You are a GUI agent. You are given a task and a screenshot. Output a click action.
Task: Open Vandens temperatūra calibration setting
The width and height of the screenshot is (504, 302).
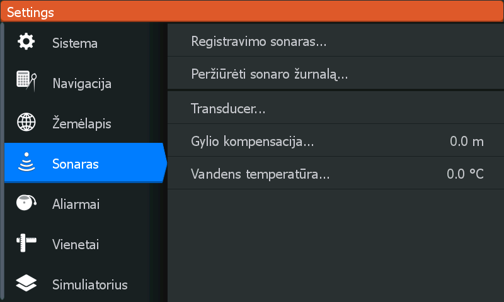336,174
